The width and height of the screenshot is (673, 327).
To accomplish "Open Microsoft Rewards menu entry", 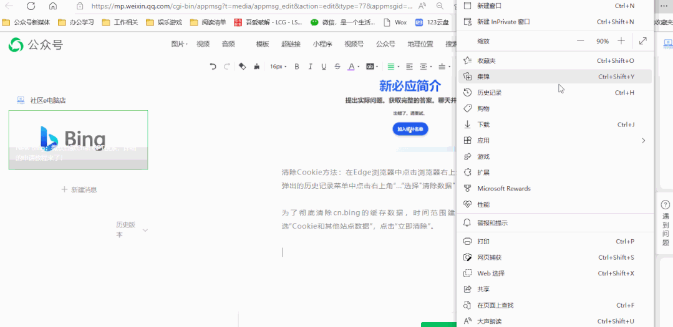I will (555, 189).
